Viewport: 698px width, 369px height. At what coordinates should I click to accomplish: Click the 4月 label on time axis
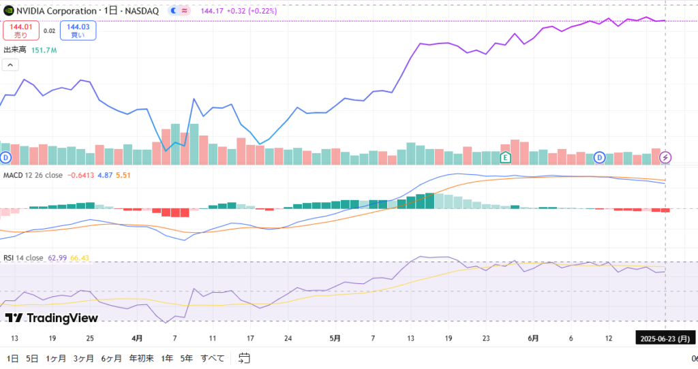[137, 338]
